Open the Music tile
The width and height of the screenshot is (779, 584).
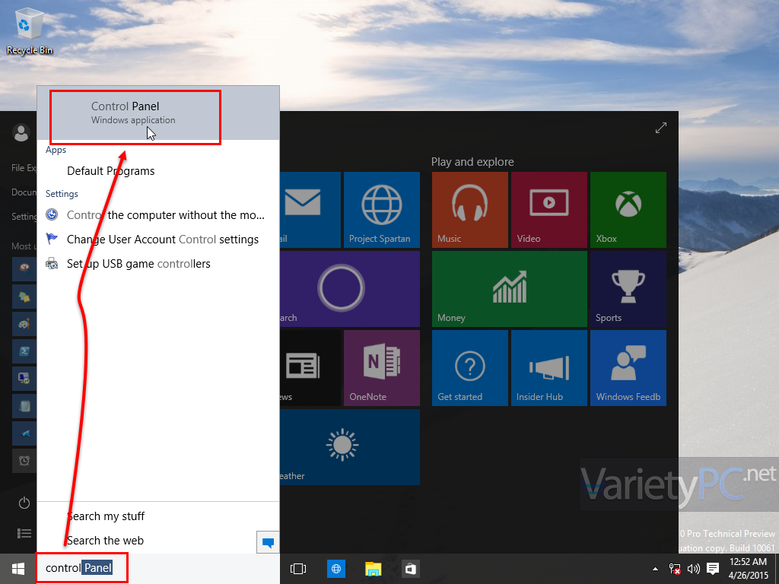[470, 210]
